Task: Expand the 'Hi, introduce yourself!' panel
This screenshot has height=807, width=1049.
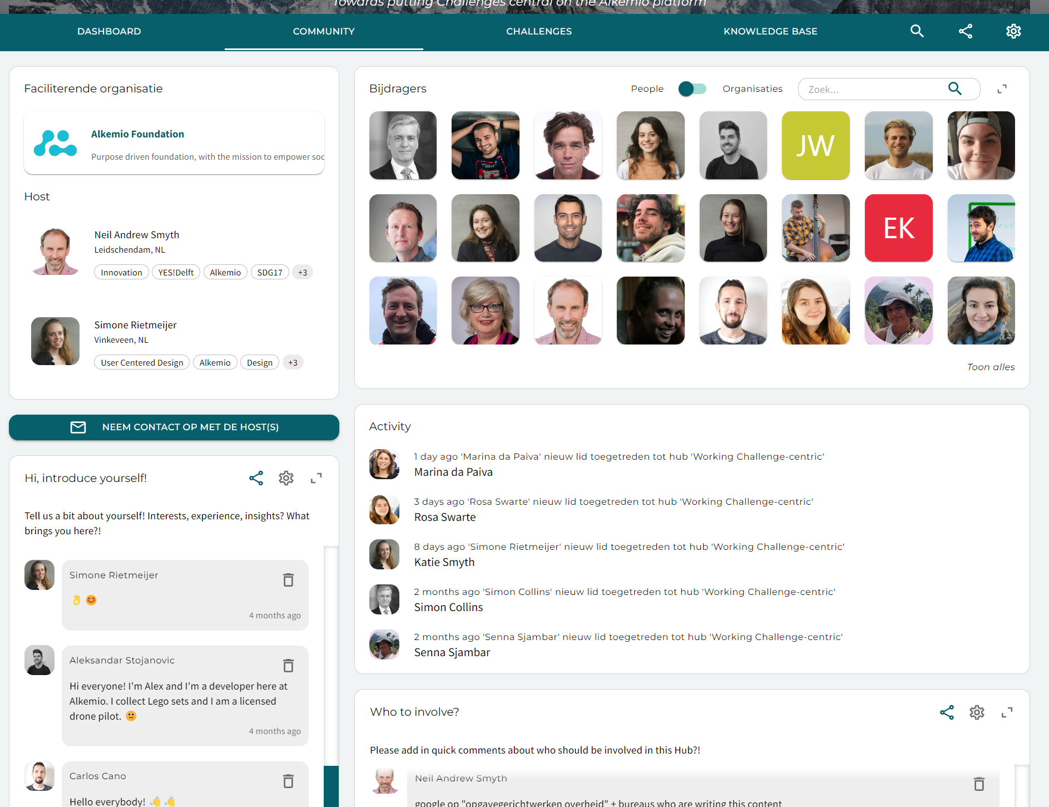Action: (316, 478)
